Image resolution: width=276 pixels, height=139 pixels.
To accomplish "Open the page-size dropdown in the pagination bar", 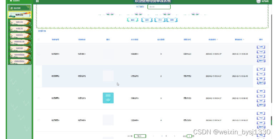I will pos(140,136).
